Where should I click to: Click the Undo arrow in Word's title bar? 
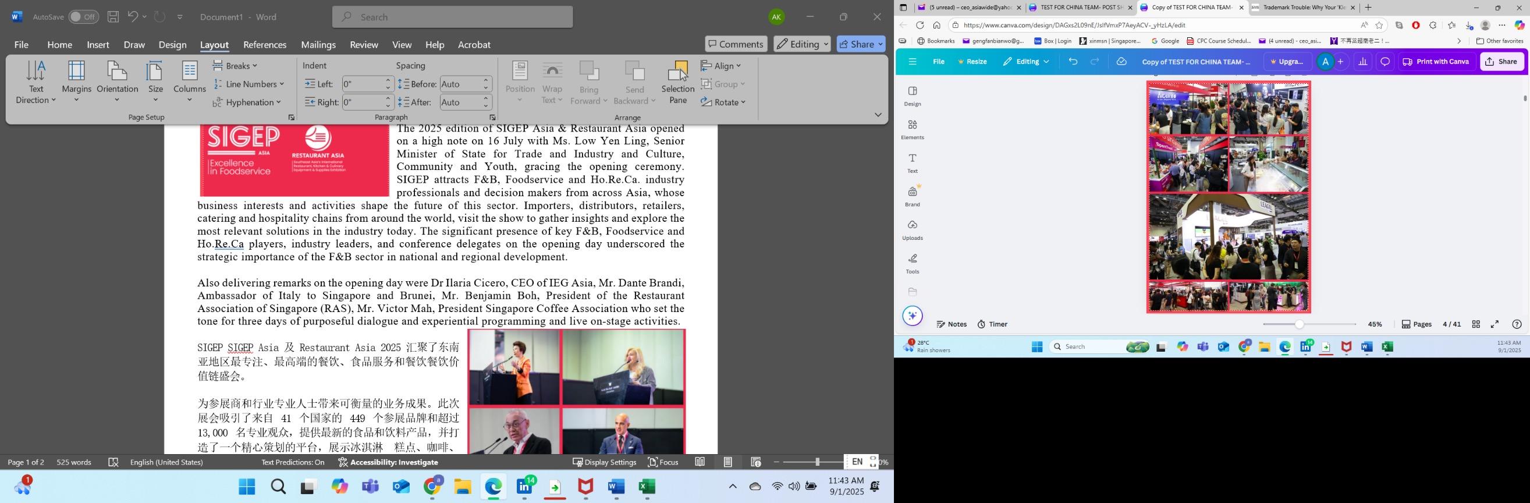(133, 17)
